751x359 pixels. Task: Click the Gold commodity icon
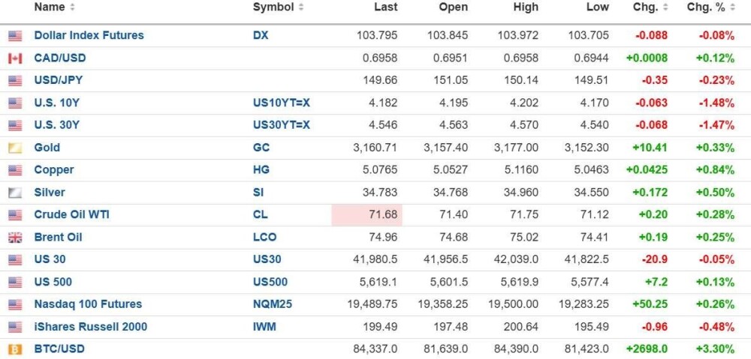(x=15, y=148)
